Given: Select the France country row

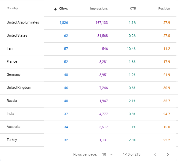Looking at the screenshot, I should 89,62.
